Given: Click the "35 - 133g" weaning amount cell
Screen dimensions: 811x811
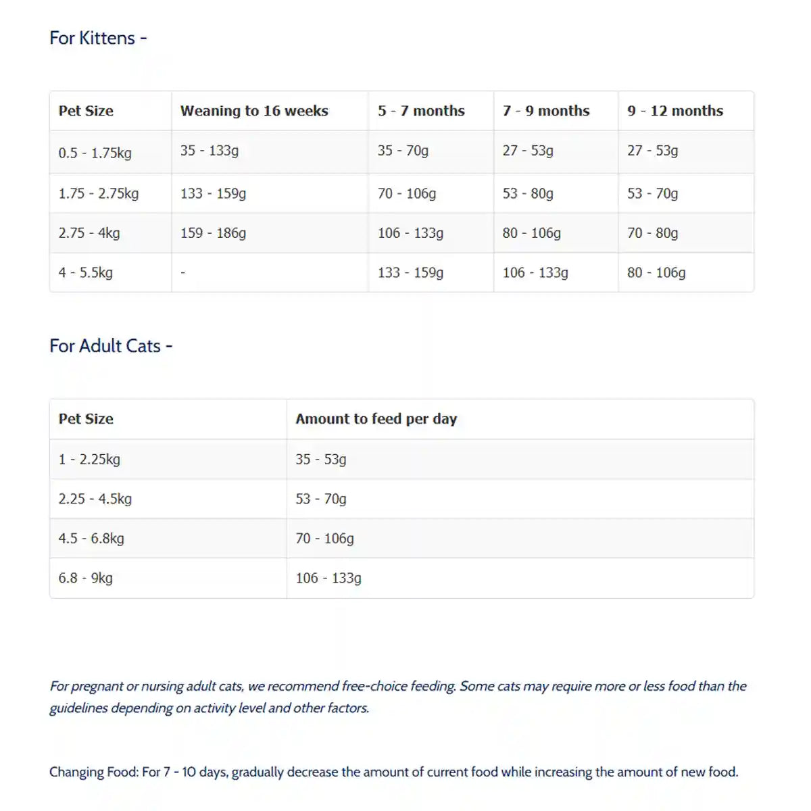Looking at the screenshot, I should pyautogui.click(x=210, y=151).
